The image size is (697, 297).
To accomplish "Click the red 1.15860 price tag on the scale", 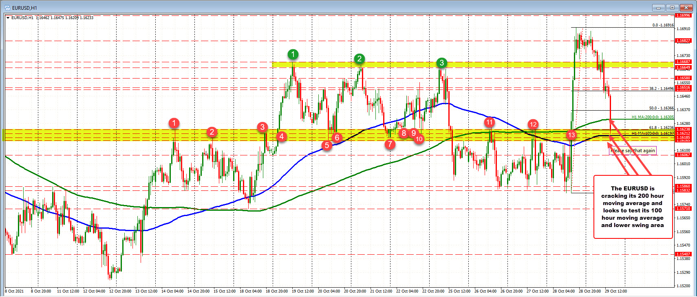I will coord(684,186).
